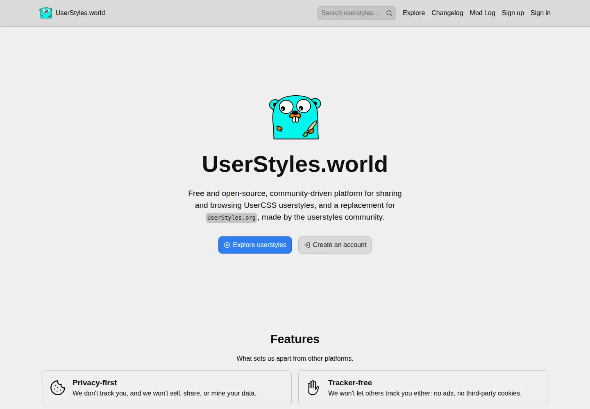
Task: Go to Sign in
Action: coord(540,13)
